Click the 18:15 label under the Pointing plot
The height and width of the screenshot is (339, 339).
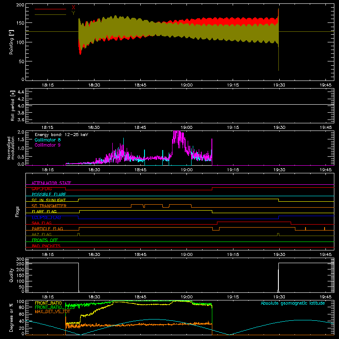[x=47, y=85]
